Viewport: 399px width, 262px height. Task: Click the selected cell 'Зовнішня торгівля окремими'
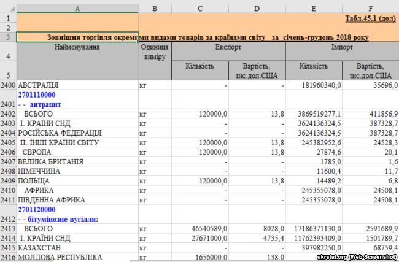[77, 37]
